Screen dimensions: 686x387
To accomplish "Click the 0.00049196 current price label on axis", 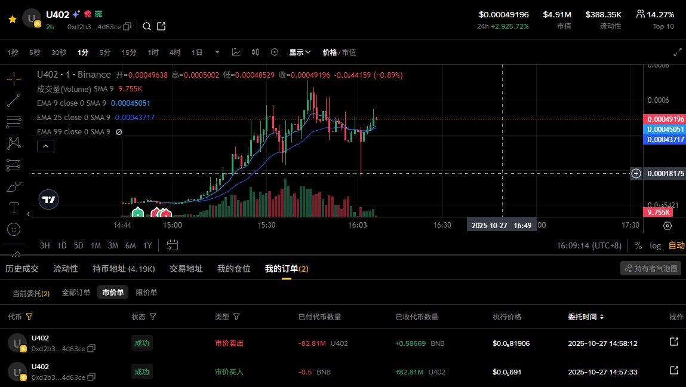I will [665, 119].
